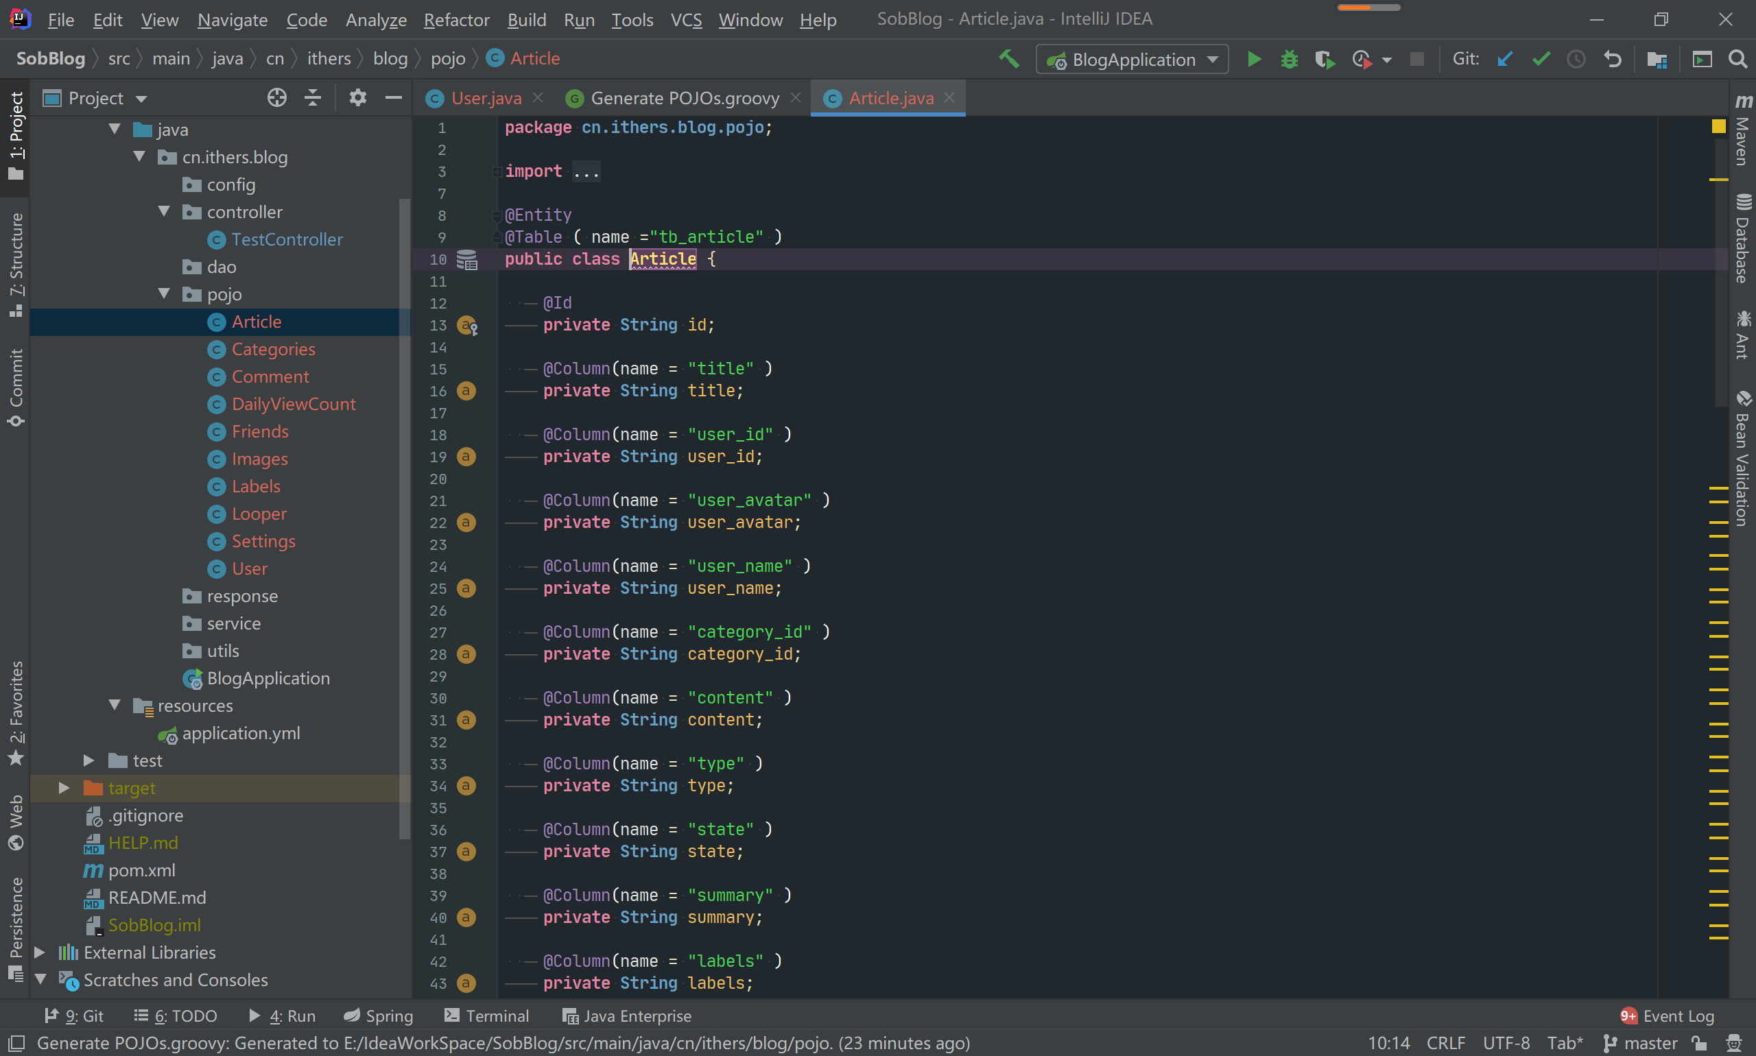This screenshot has width=1756, height=1056.
Task: Toggle the Database side panel
Action: click(1742, 240)
